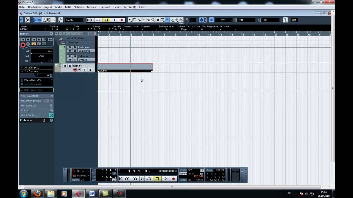Solo the MIDI 01 track
Screen dimensions: 353x198
tap(70, 66)
